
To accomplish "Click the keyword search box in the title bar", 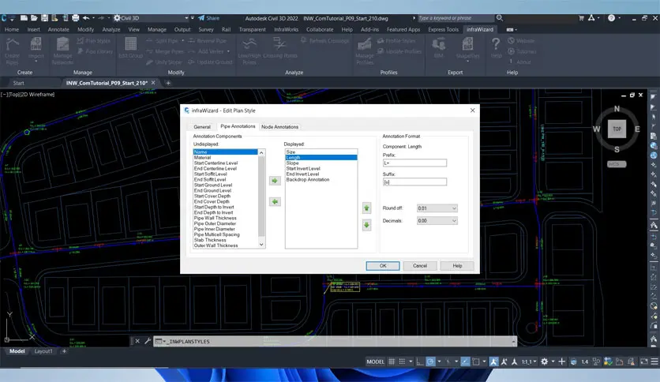I will [x=455, y=18].
